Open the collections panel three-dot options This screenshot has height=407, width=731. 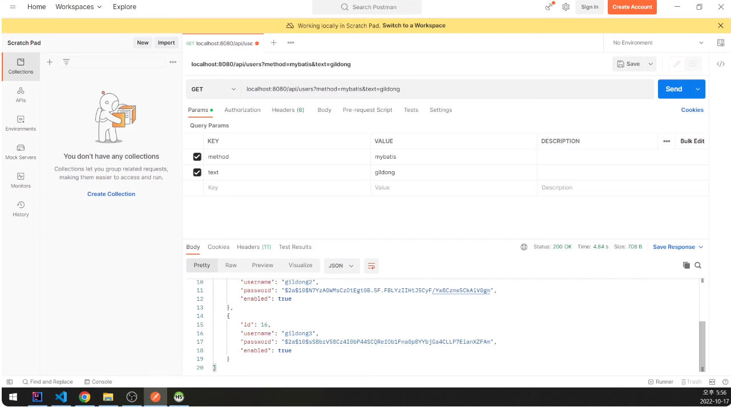click(x=173, y=62)
